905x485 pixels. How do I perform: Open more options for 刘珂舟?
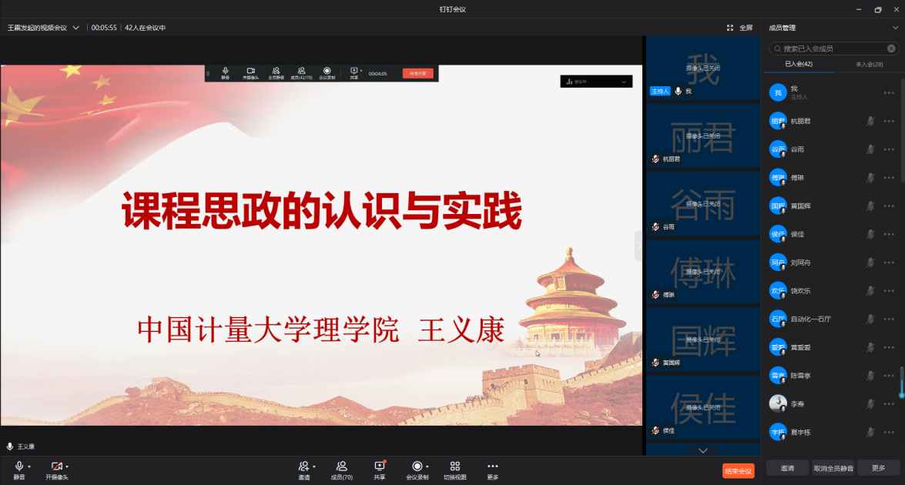coord(889,263)
